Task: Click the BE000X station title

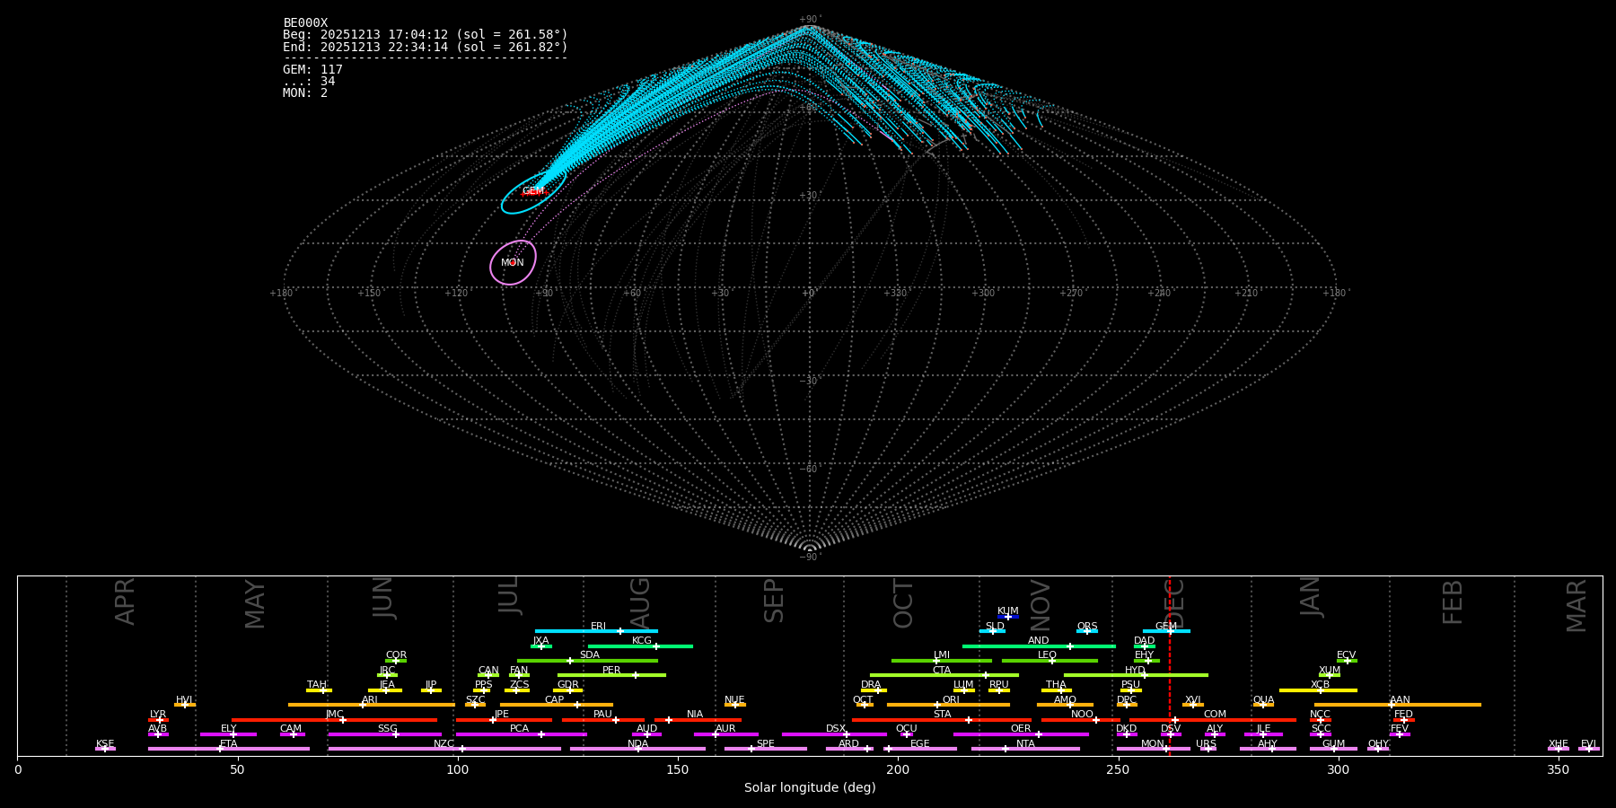Action: [305, 22]
